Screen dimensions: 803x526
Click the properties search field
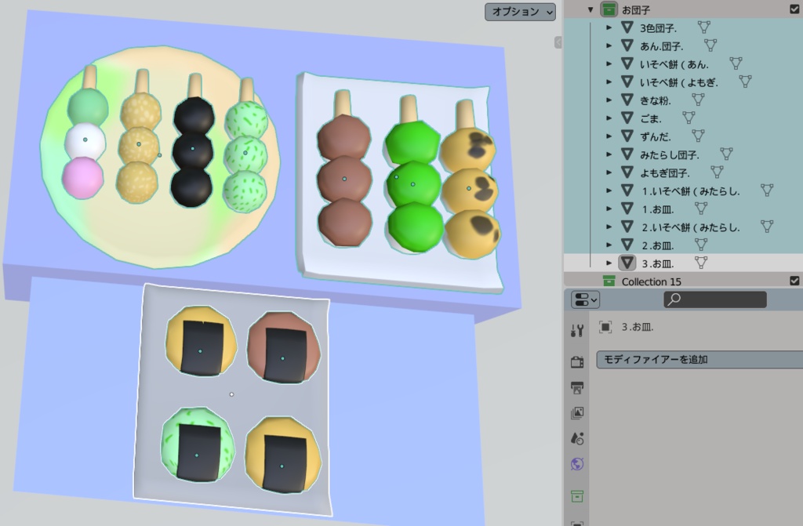[x=715, y=299]
